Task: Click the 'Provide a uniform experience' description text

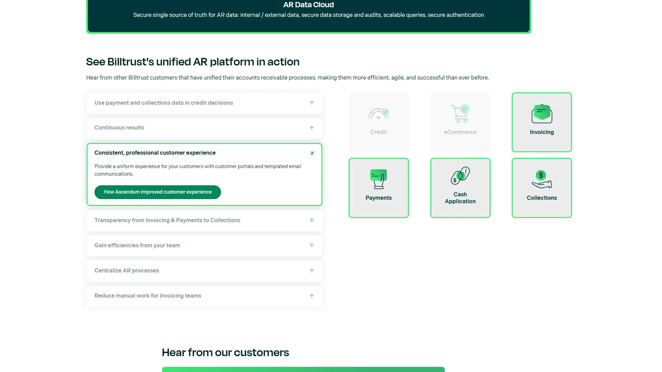Action: (x=198, y=170)
